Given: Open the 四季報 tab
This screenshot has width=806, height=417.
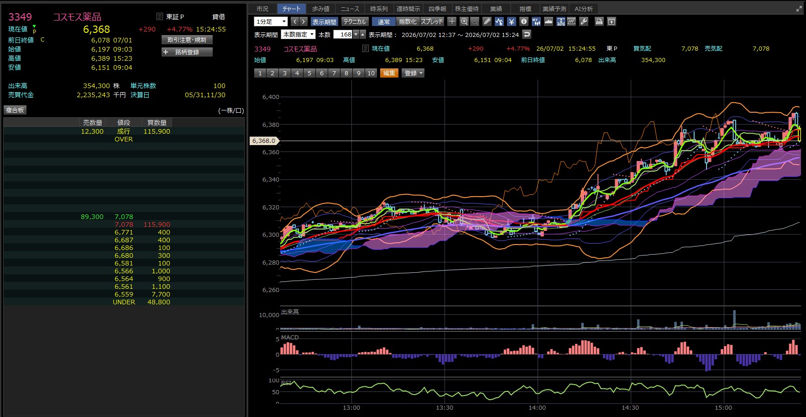Looking at the screenshot, I should tap(437, 9).
